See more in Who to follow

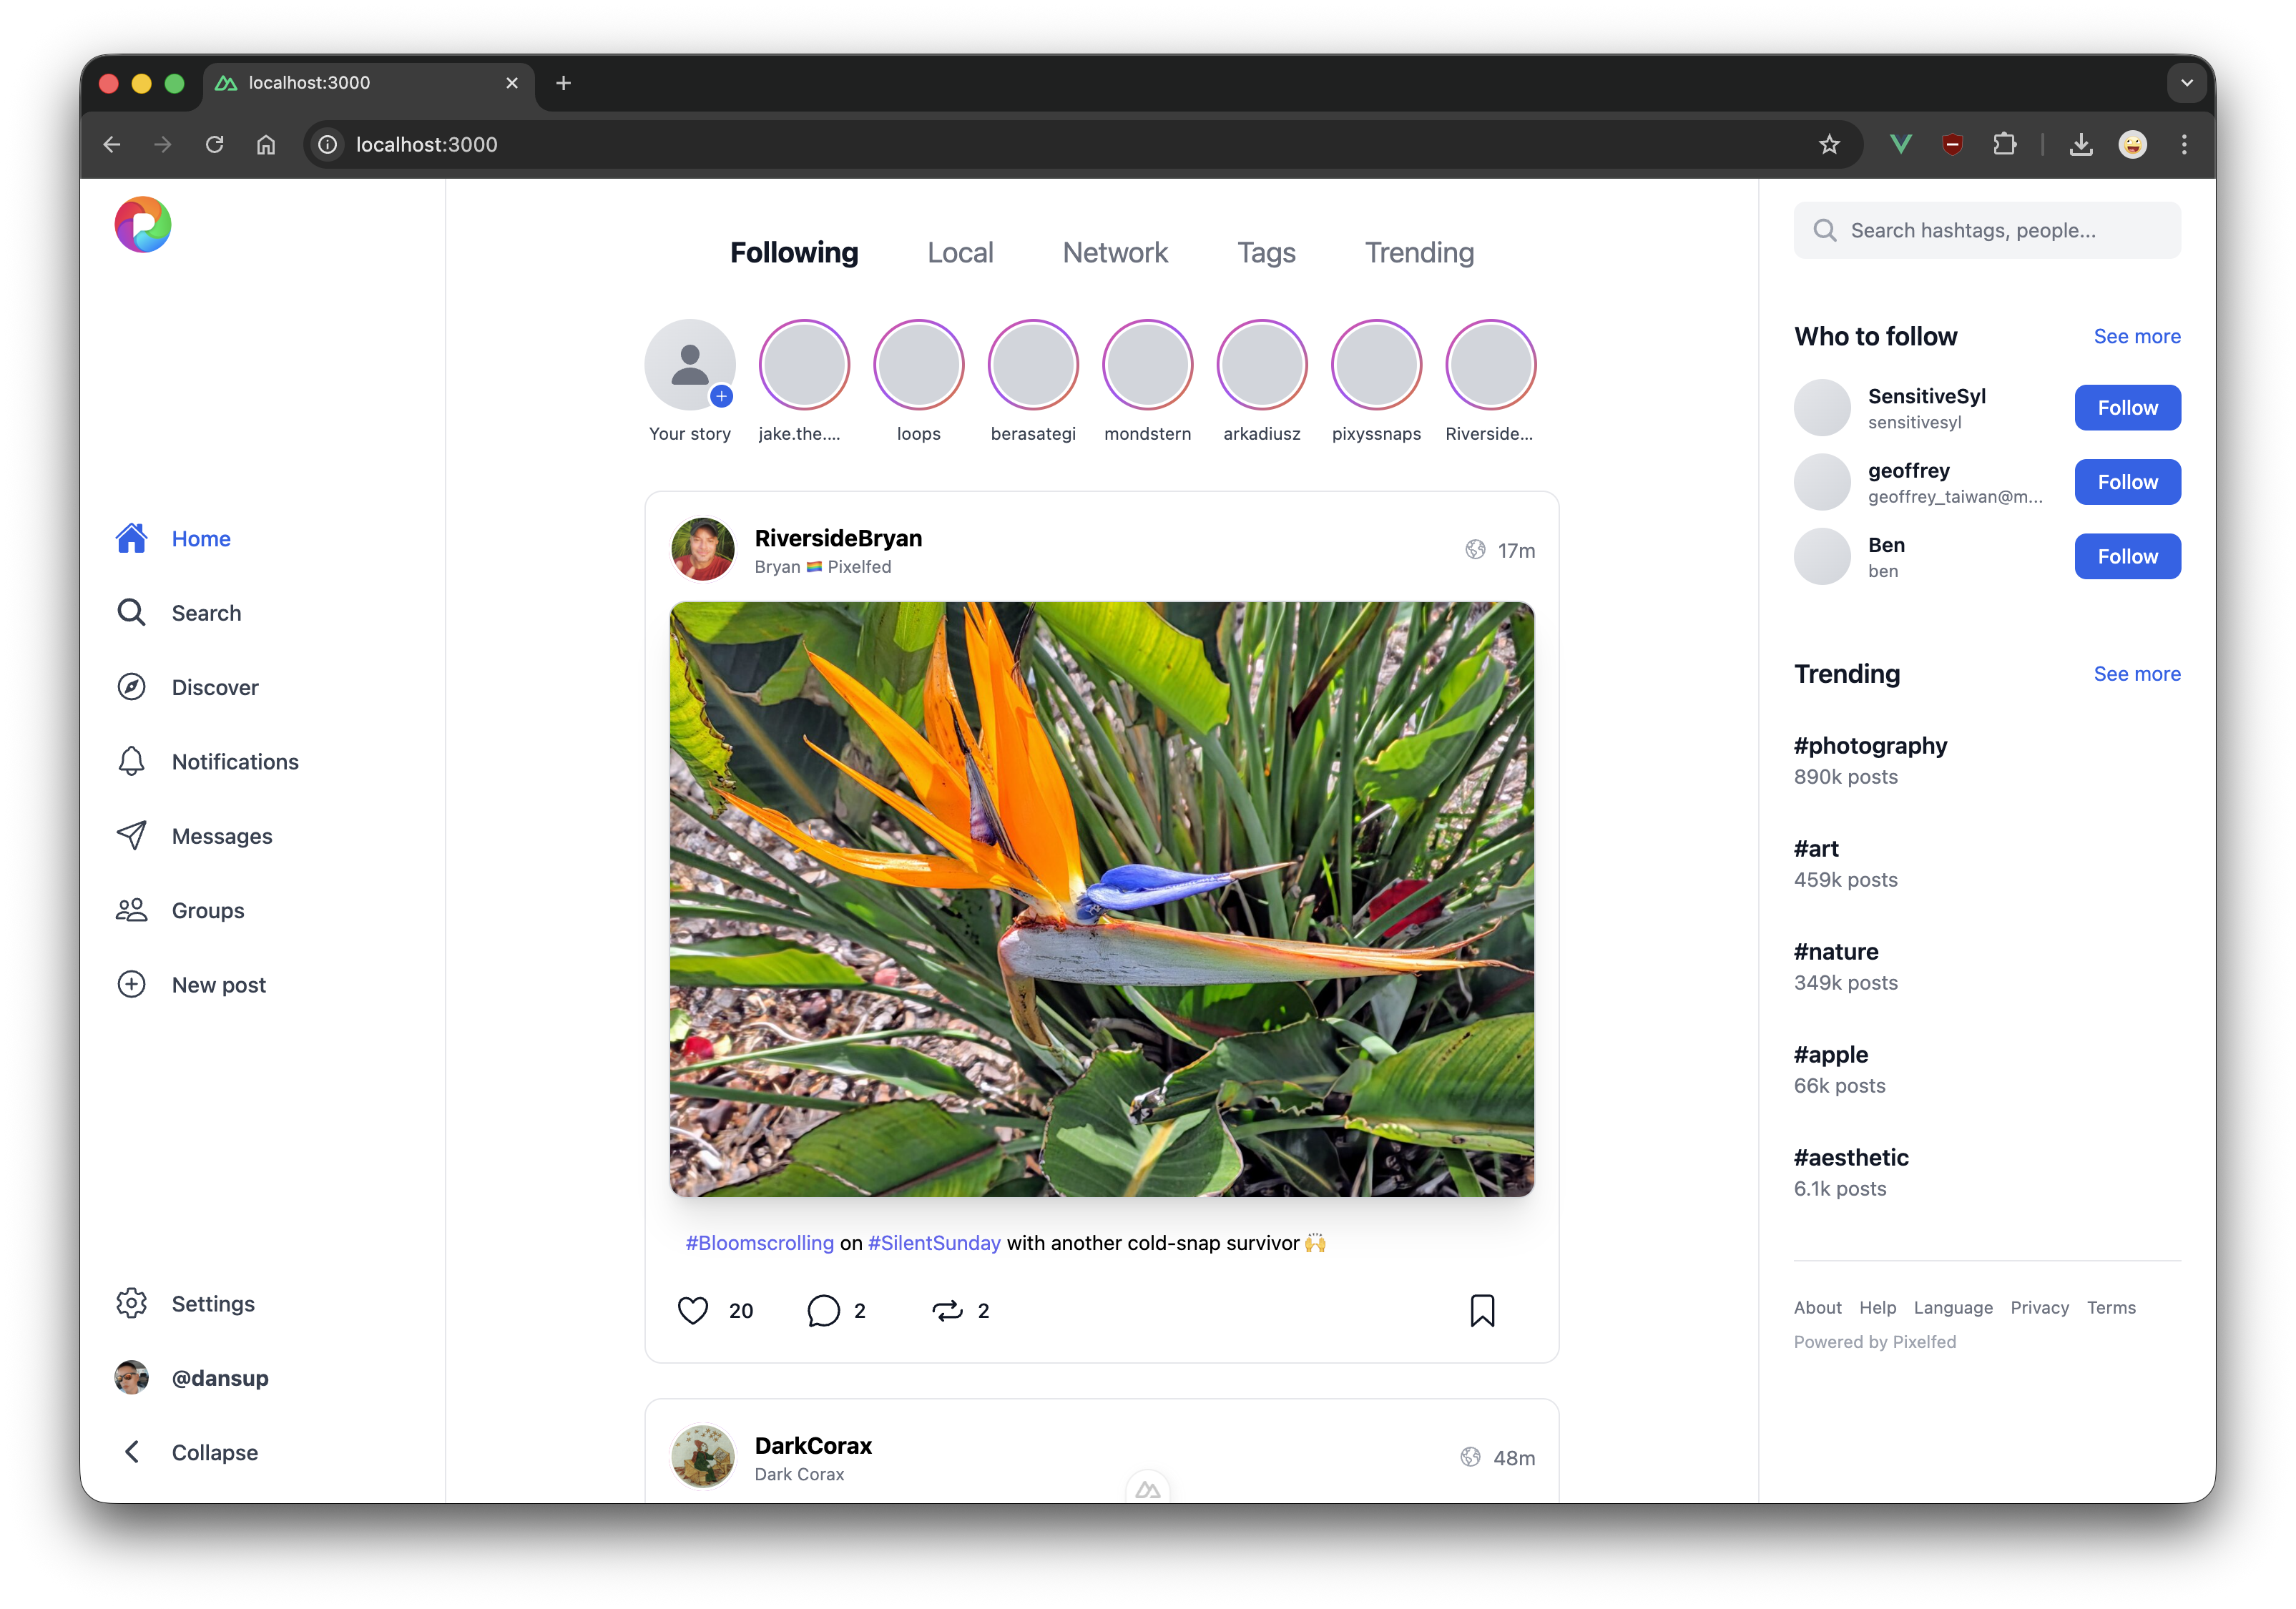[x=2136, y=337]
